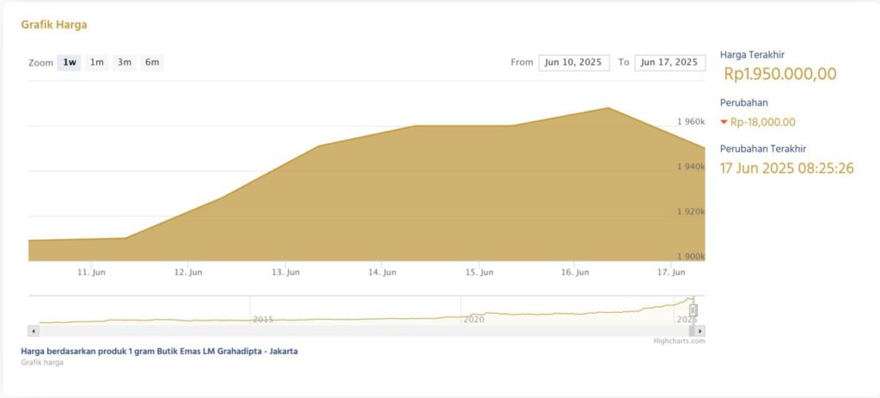Open the To date field Jun 17, 2025
880x398 pixels.
point(669,63)
